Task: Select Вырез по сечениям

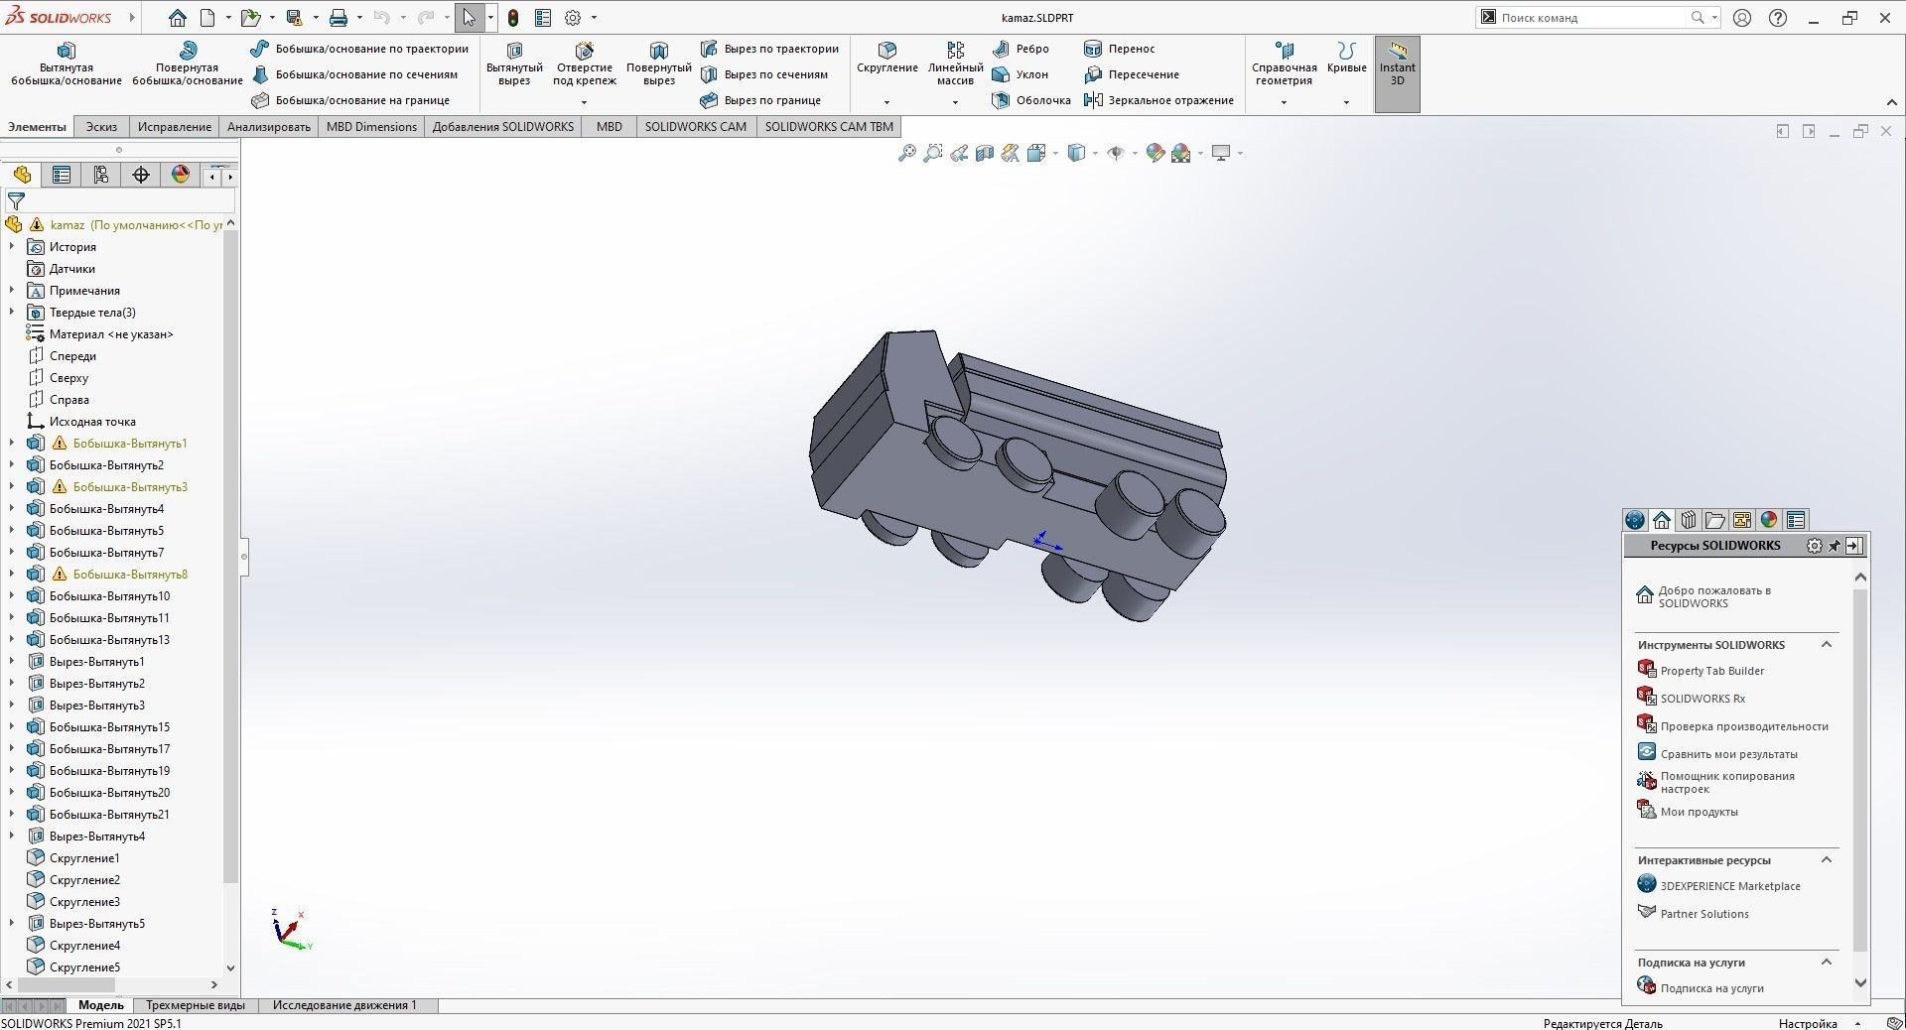Action: (x=763, y=74)
